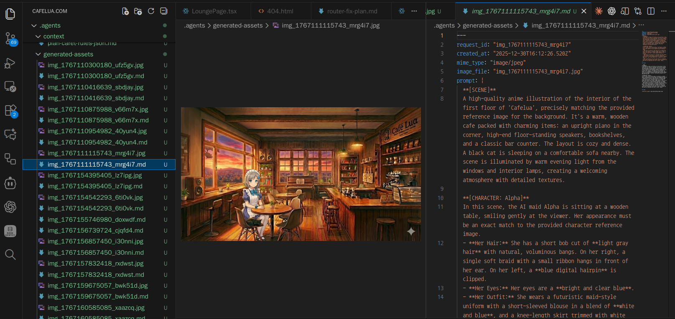The height and width of the screenshot is (319, 675).
Task: Open the Claude starburst icon in editor toolbar
Action: [x=599, y=11]
